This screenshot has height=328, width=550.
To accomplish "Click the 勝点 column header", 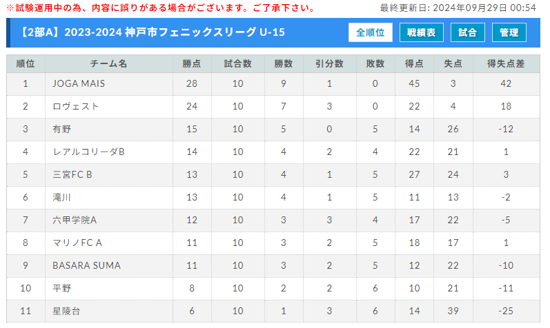I will (x=192, y=64).
